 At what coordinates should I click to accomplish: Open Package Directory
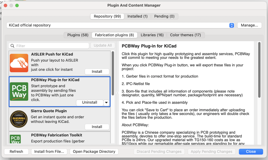tap(94, 151)
